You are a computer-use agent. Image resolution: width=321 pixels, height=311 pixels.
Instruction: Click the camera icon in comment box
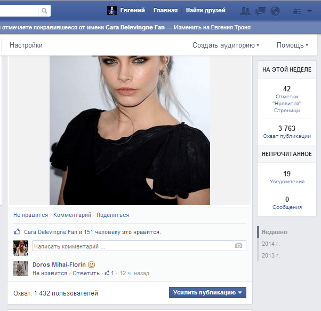239,246
